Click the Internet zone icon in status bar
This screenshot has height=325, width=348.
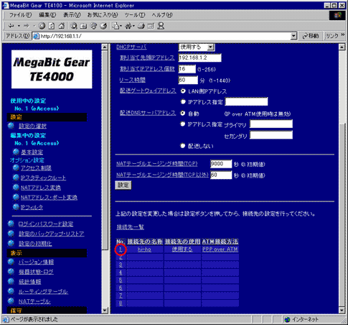point(287,319)
